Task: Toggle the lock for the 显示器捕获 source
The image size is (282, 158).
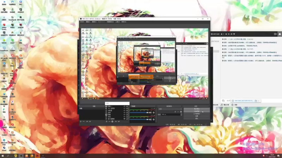Action: [x=127, y=119]
